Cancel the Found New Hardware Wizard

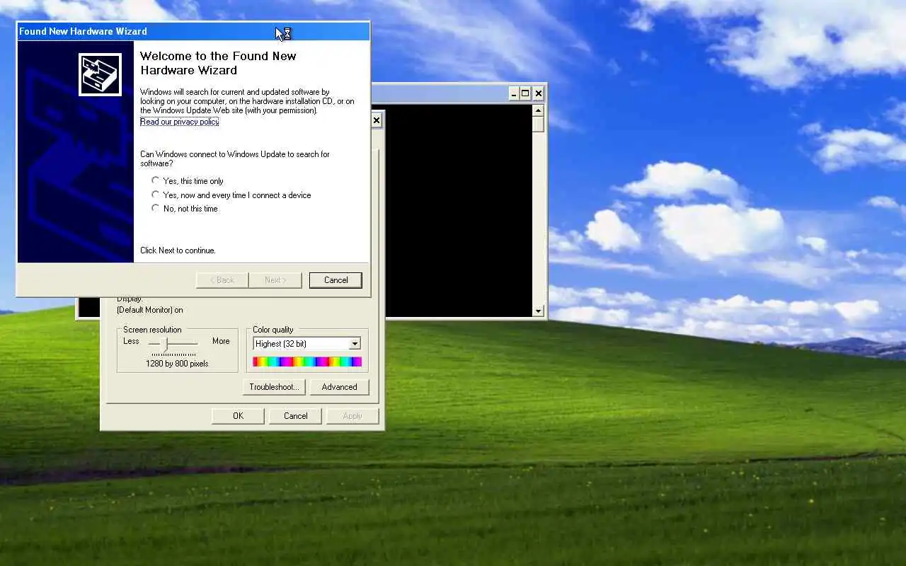(336, 280)
